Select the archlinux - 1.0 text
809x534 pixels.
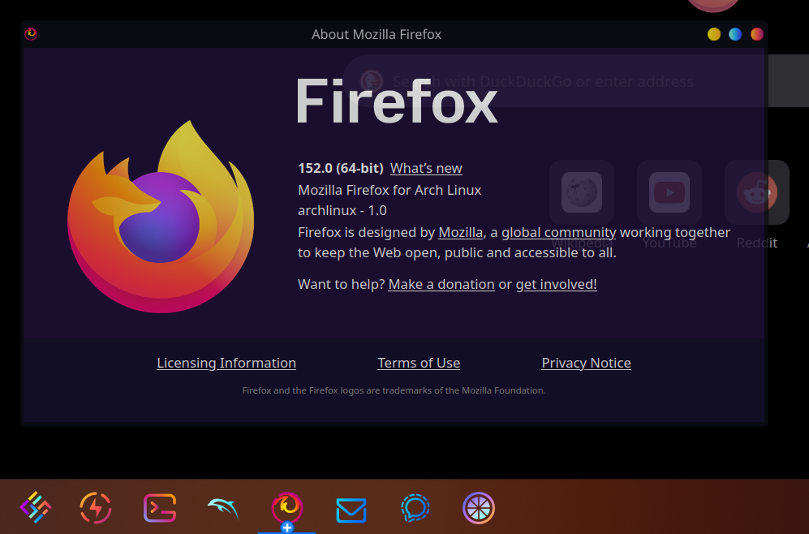click(x=342, y=210)
